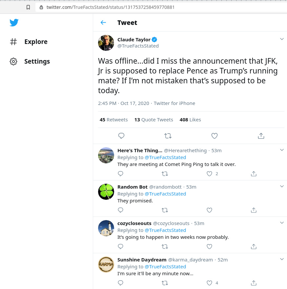Screen dimensions: 287x289
Task: View site security lock info
Action: point(41,7)
